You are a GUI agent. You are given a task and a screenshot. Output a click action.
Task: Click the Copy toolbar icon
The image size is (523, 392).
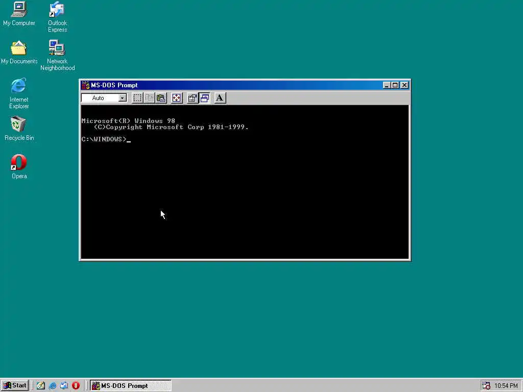[149, 98]
